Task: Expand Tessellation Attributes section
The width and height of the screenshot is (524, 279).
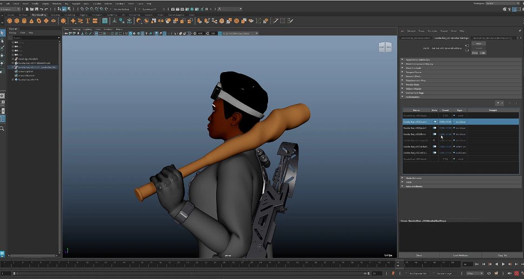Action: (460, 60)
